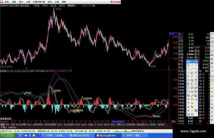Click the 2012/03/06 date marker on time axis

[118, 122]
